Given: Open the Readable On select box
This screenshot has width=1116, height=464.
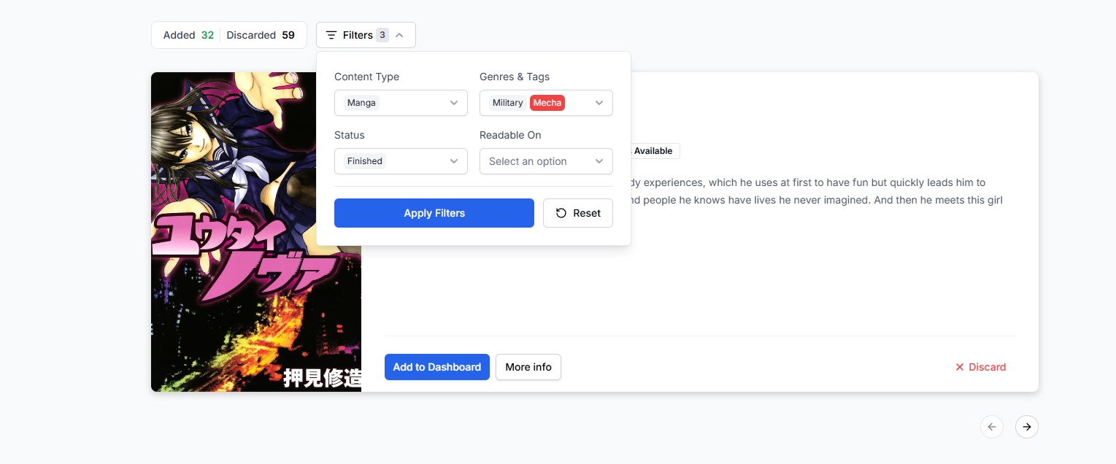Looking at the screenshot, I should [x=545, y=161].
